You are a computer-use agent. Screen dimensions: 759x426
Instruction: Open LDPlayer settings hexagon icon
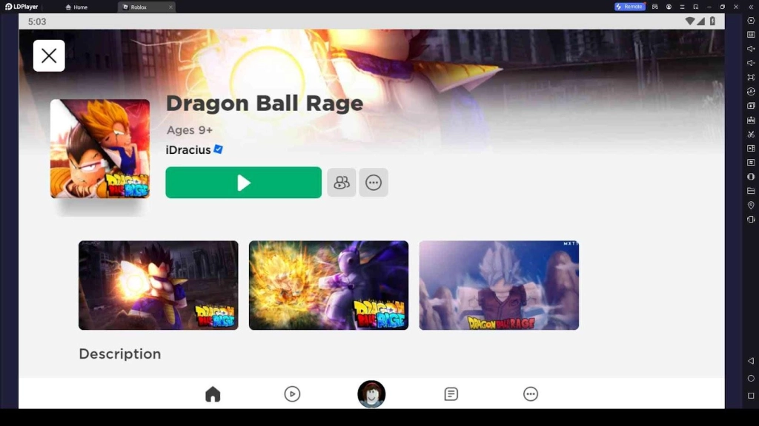(x=751, y=21)
